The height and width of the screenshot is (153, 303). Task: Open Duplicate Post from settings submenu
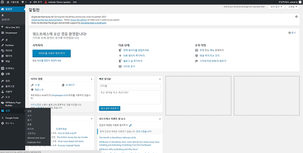click(x=34, y=143)
